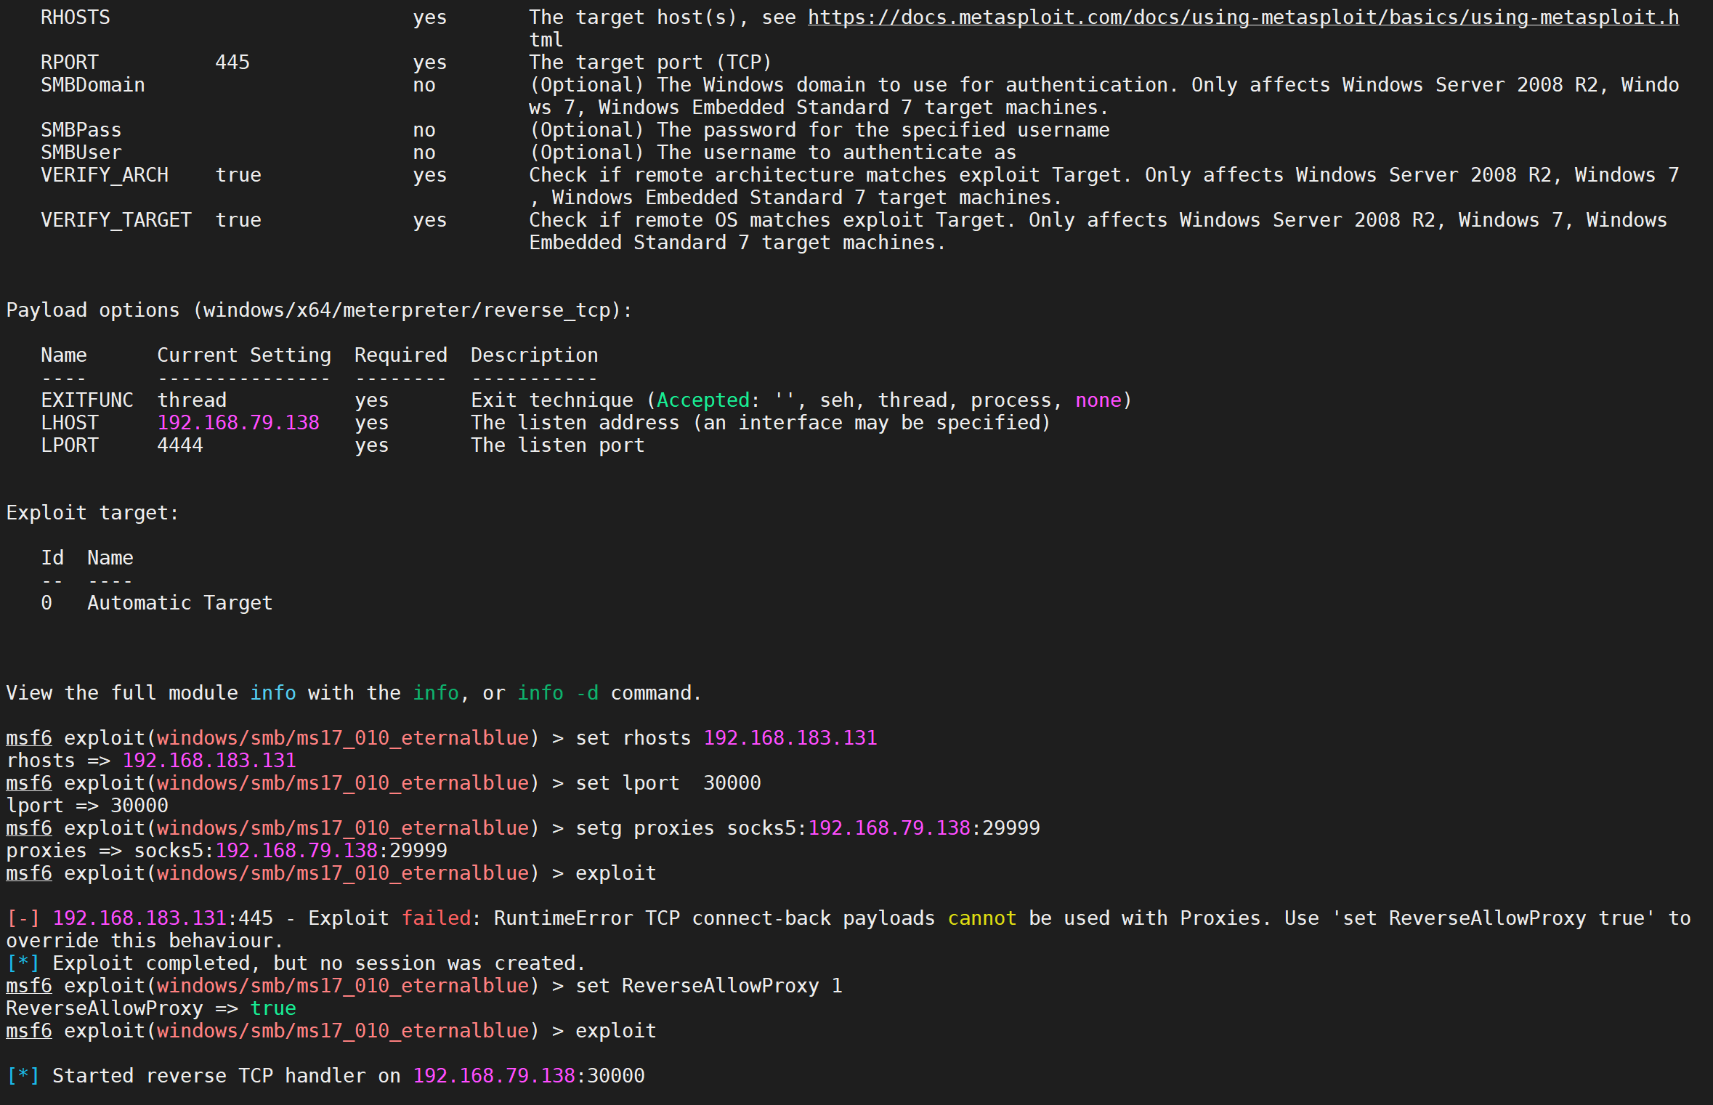Click the blue 'info' word after 'full module'

pyautogui.click(x=272, y=693)
